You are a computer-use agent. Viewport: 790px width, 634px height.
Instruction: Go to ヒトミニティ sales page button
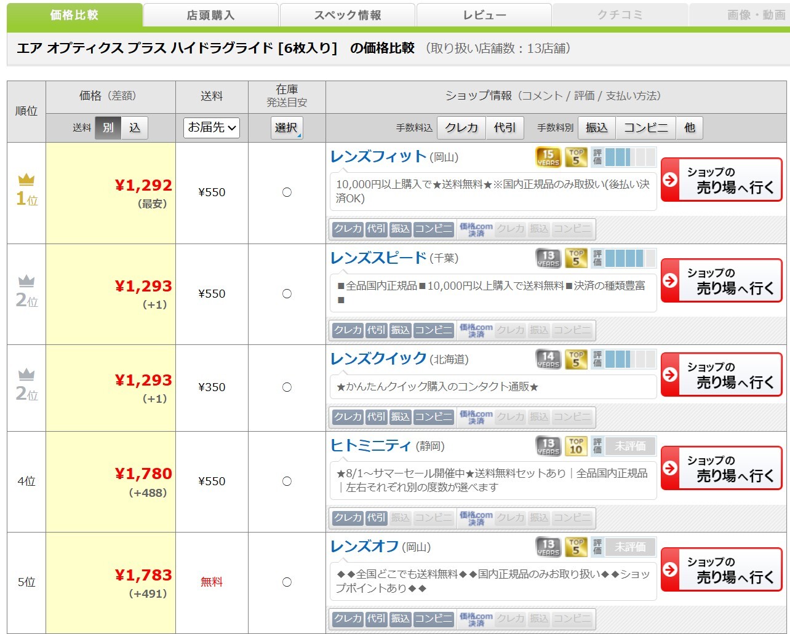721,468
